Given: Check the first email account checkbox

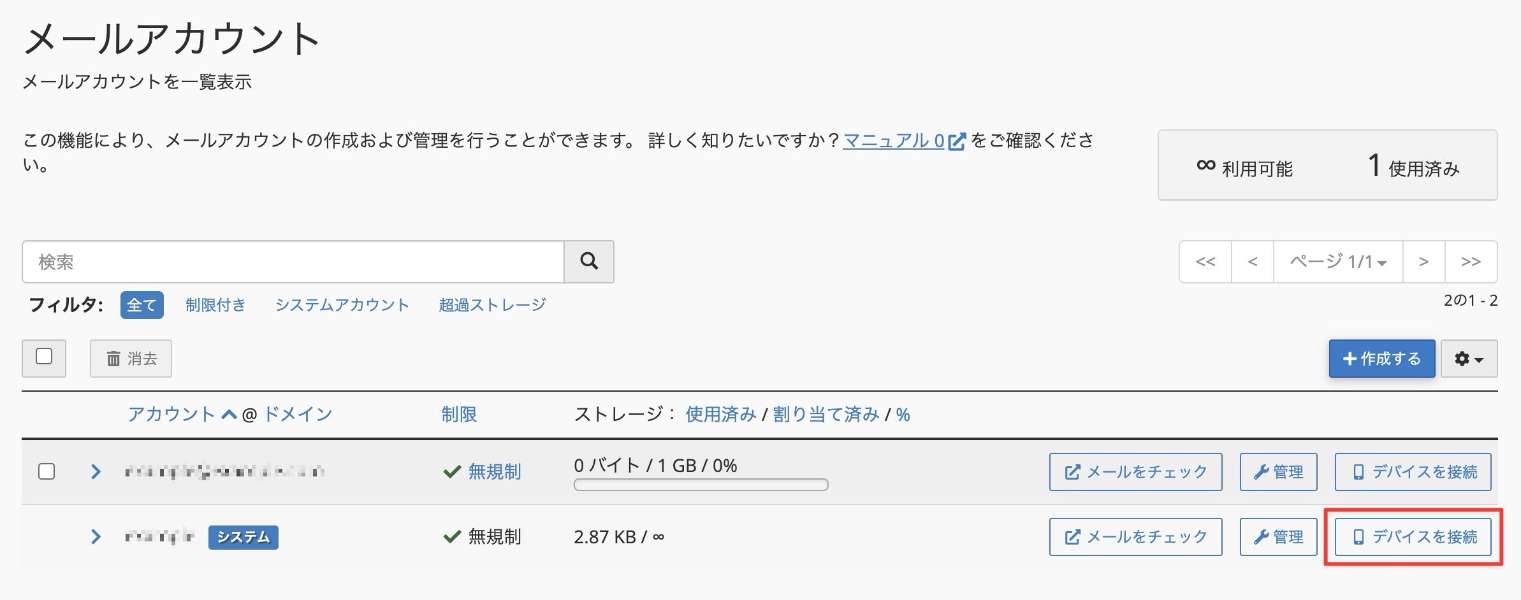Looking at the screenshot, I should 47,471.
